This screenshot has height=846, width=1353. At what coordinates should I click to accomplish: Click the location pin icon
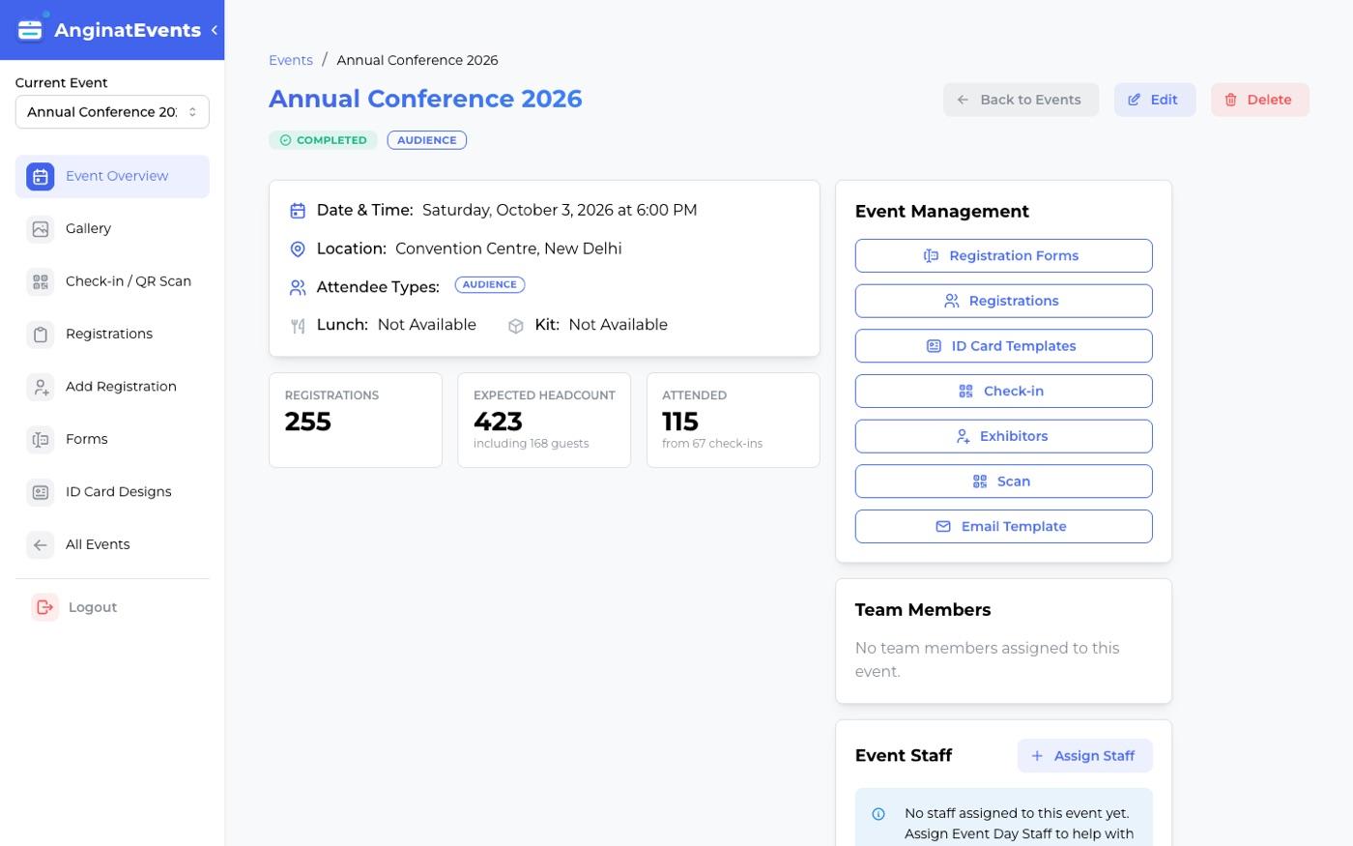click(298, 249)
